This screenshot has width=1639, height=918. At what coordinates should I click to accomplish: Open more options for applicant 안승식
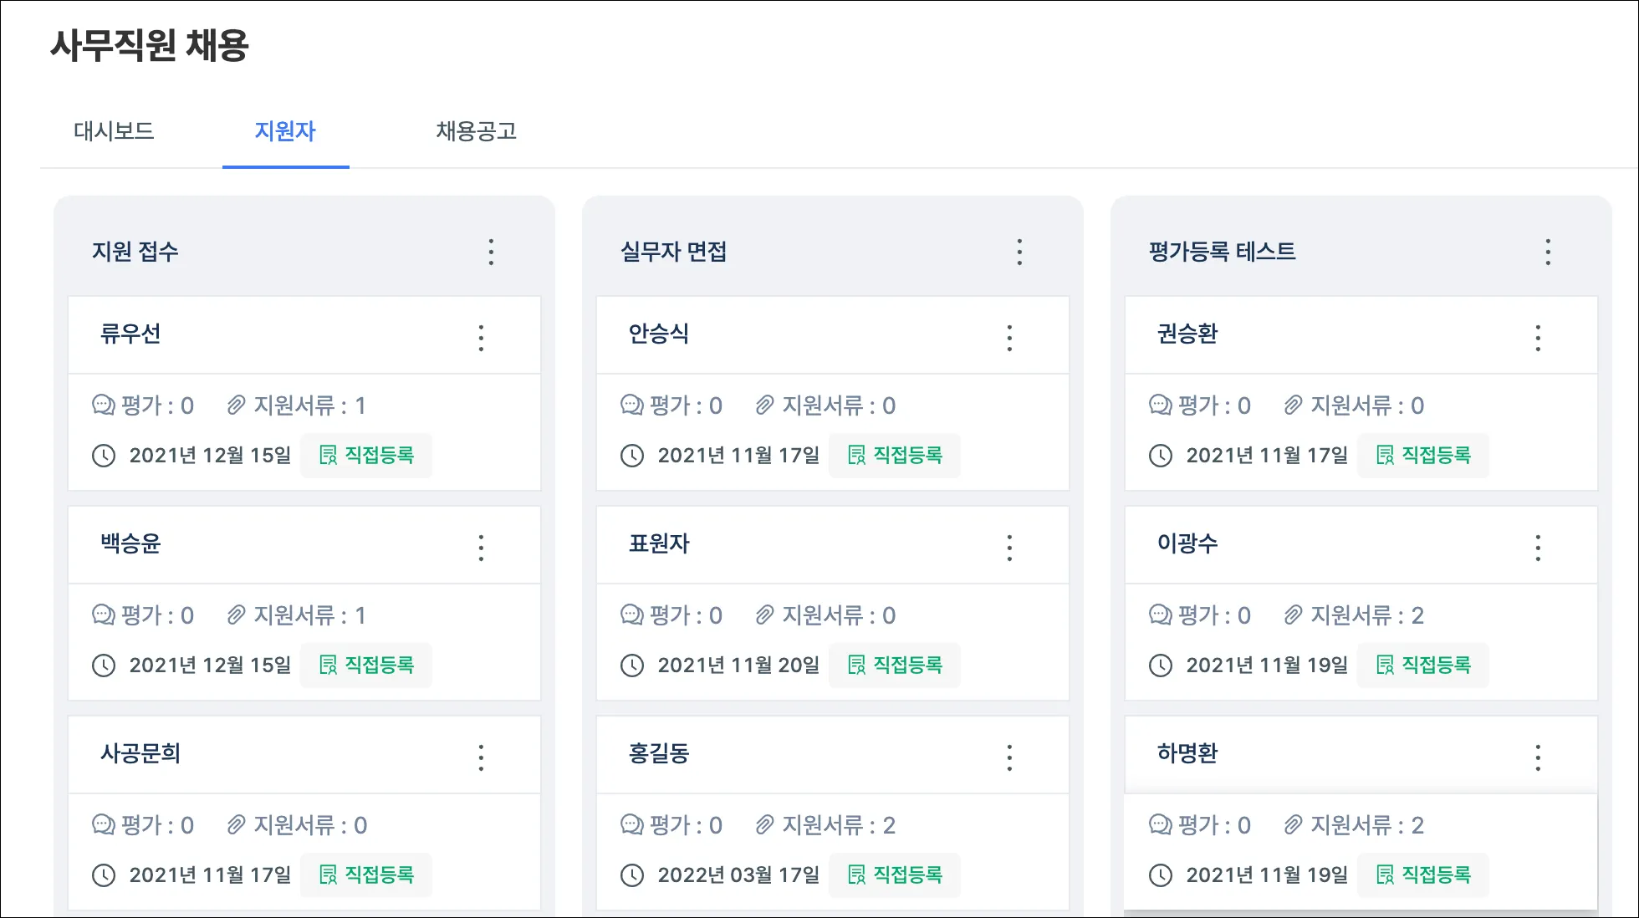1009,338
